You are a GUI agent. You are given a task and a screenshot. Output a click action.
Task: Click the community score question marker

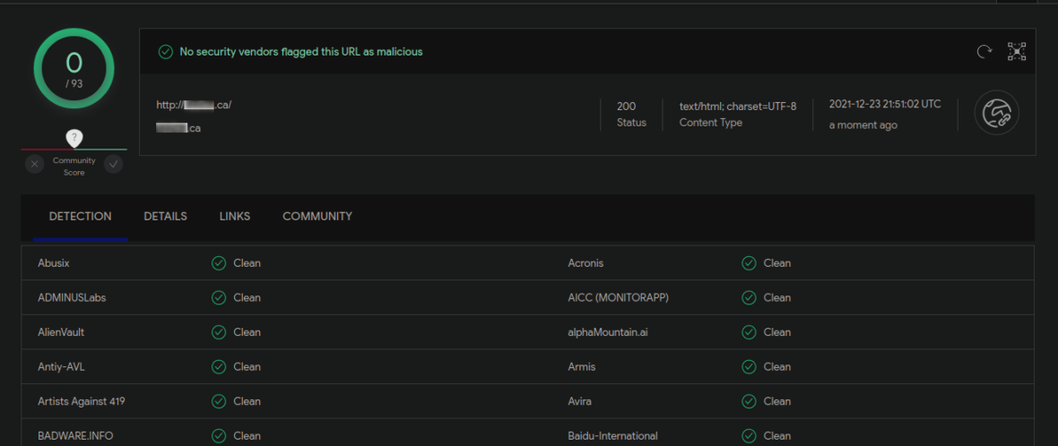pos(74,137)
